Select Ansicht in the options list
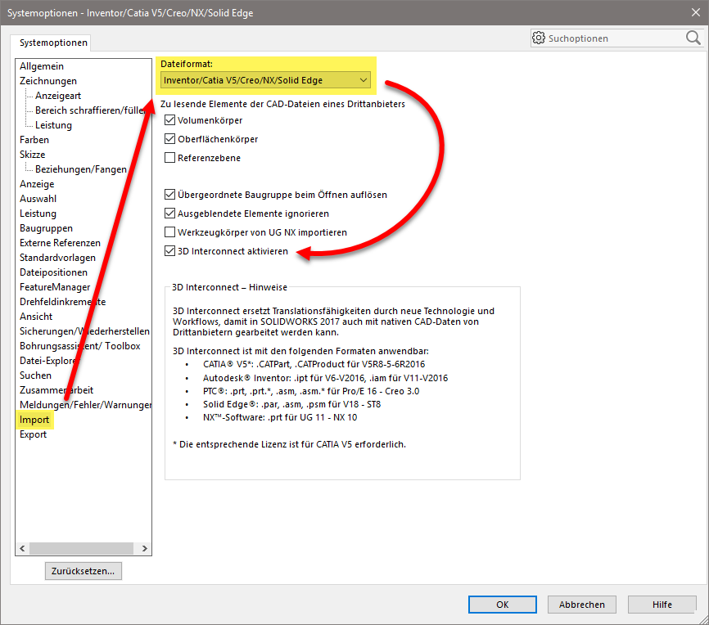The height and width of the screenshot is (625, 709). 36,317
